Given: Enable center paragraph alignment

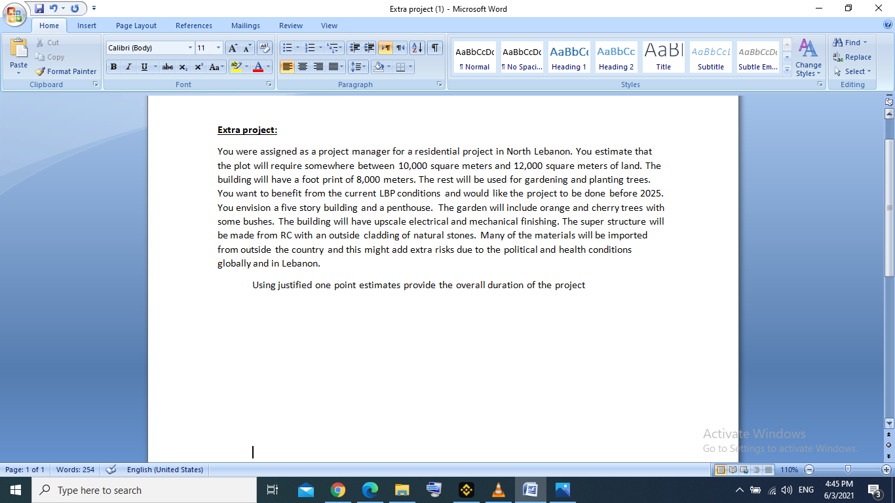Looking at the screenshot, I should tap(302, 66).
